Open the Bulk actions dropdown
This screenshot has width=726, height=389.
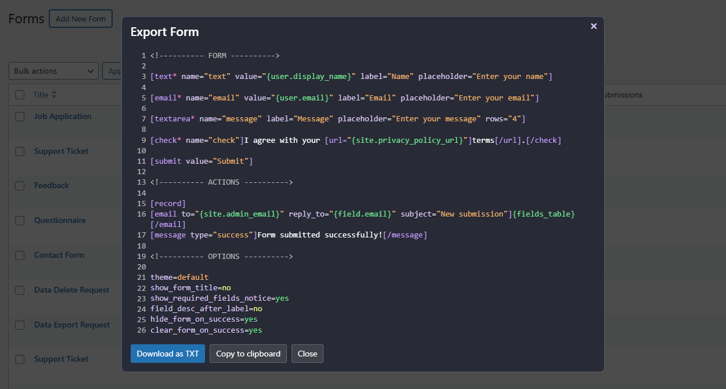tap(53, 70)
